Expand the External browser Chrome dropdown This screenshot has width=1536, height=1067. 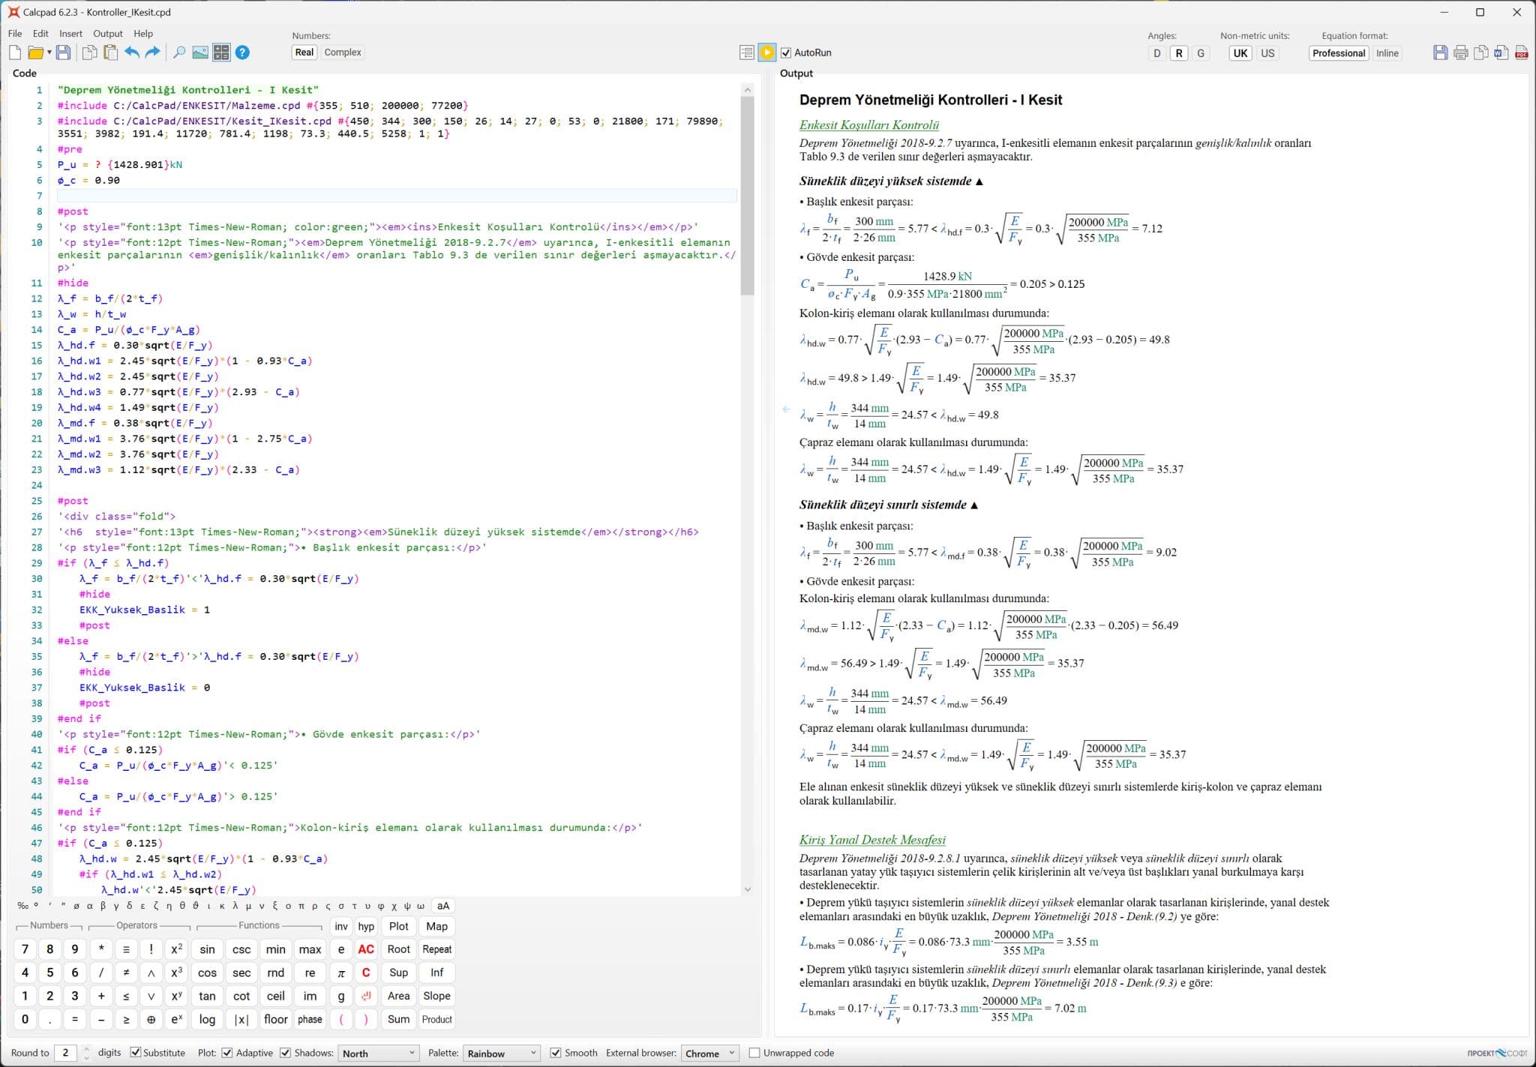click(709, 1054)
